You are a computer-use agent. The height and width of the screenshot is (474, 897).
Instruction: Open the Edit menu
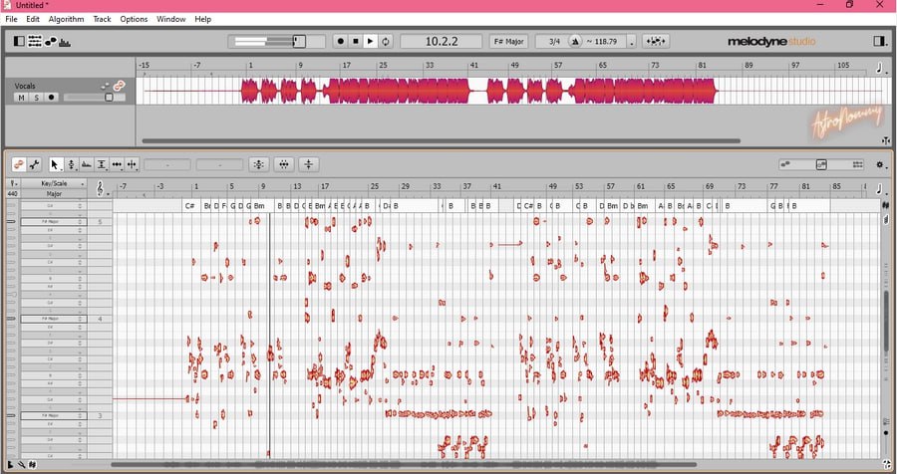(x=33, y=19)
